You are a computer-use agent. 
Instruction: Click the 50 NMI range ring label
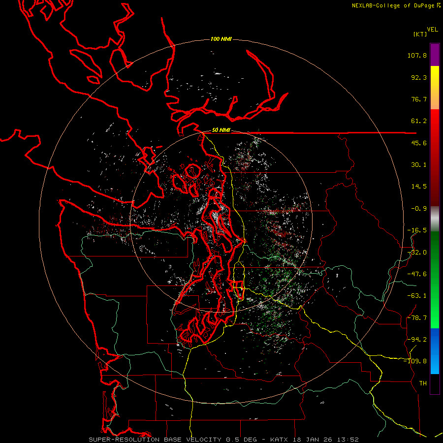point(221,130)
